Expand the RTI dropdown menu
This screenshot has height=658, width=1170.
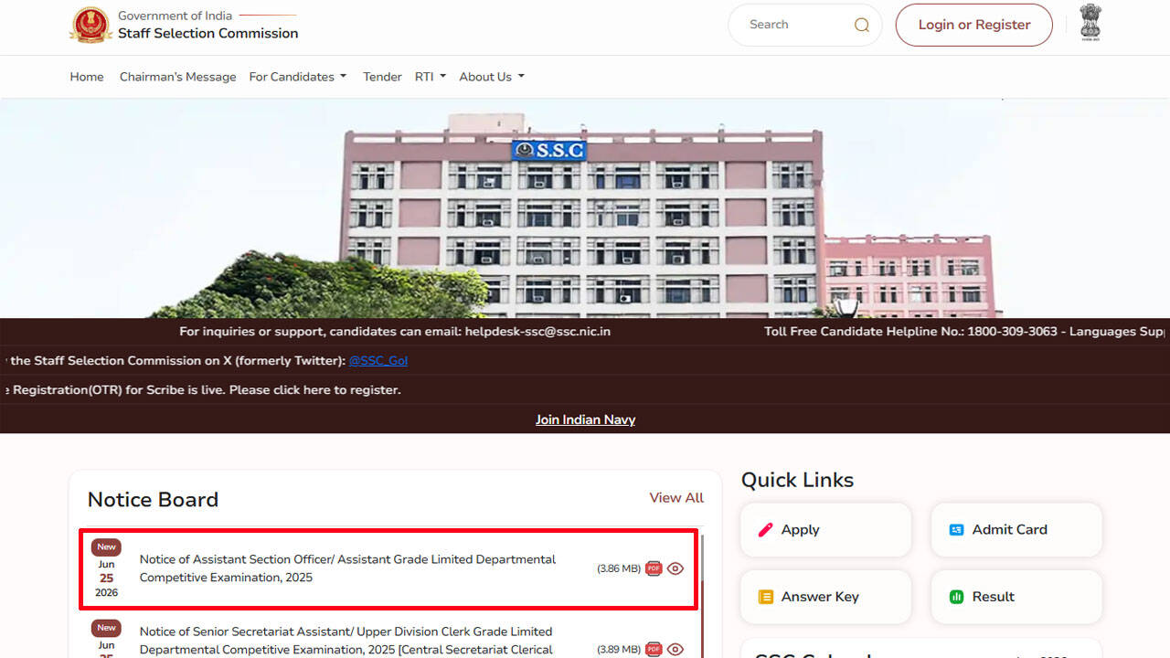tap(431, 77)
